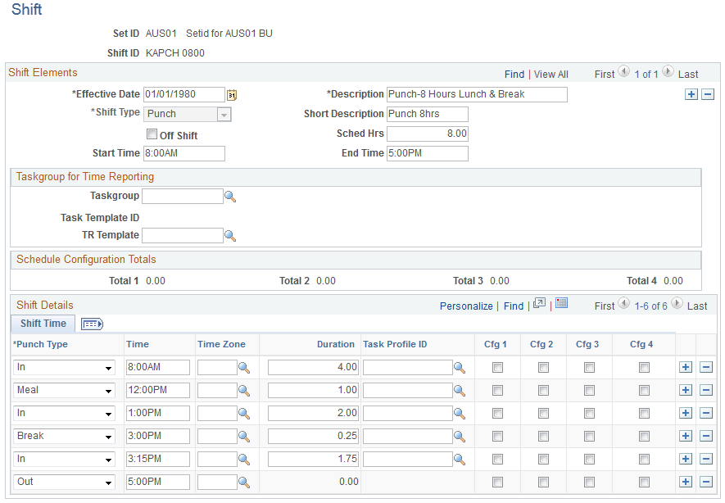
Task: Click the Start Time field
Action: tap(184, 153)
